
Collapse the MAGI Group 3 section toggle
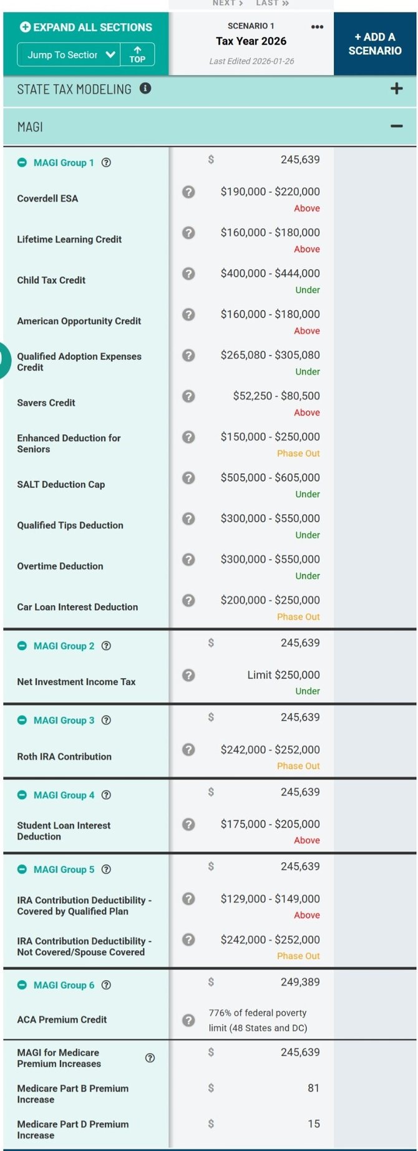(x=22, y=721)
